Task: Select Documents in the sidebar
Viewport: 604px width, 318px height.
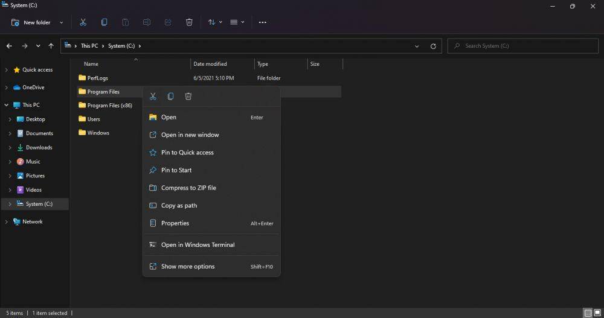Action: pyautogui.click(x=39, y=133)
